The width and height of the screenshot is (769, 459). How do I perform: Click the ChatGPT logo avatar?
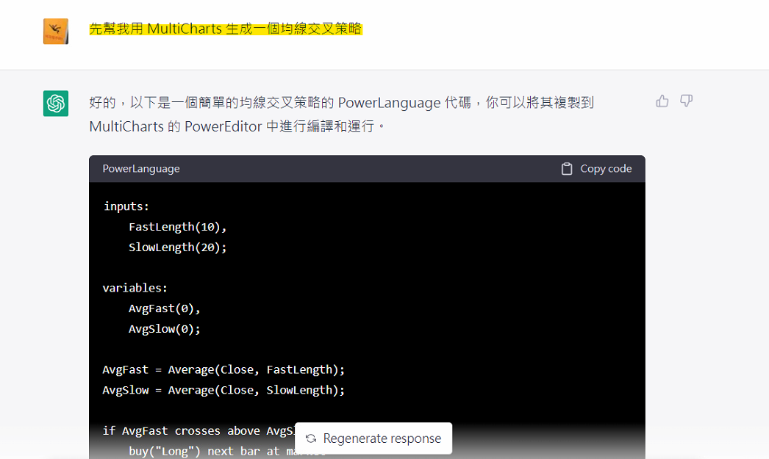tap(56, 104)
